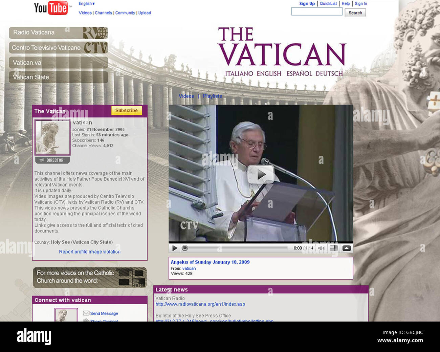Click the small play button in player bar
The width and height of the screenshot is (440, 352).
175,248
